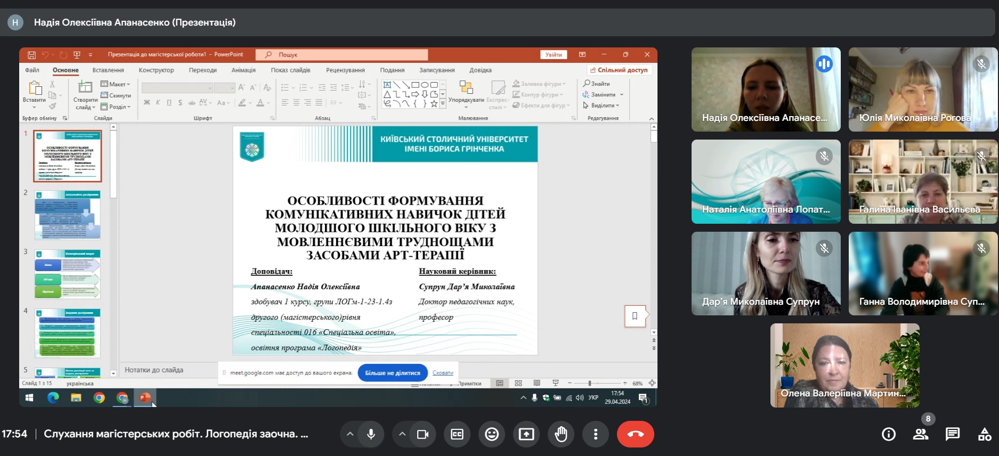Adjust the PowerPoint zoom slider
This screenshot has width=999, height=456.
(x=589, y=383)
